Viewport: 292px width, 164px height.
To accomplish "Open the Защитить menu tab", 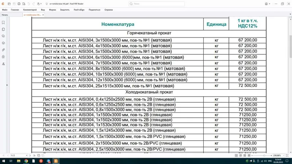I will (65, 10).
